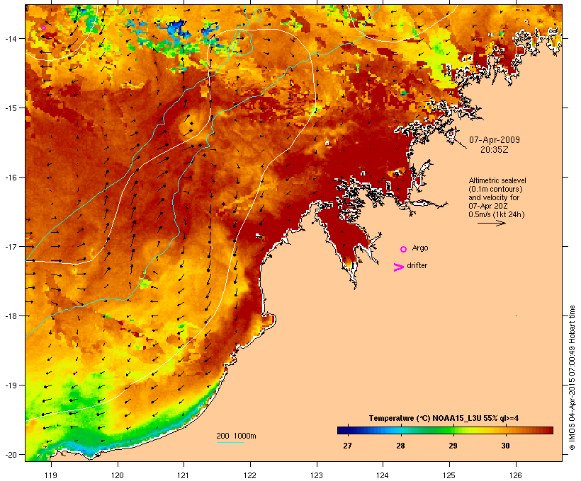
Task: Click the 119 longitude axis label
Action: coord(51,475)
